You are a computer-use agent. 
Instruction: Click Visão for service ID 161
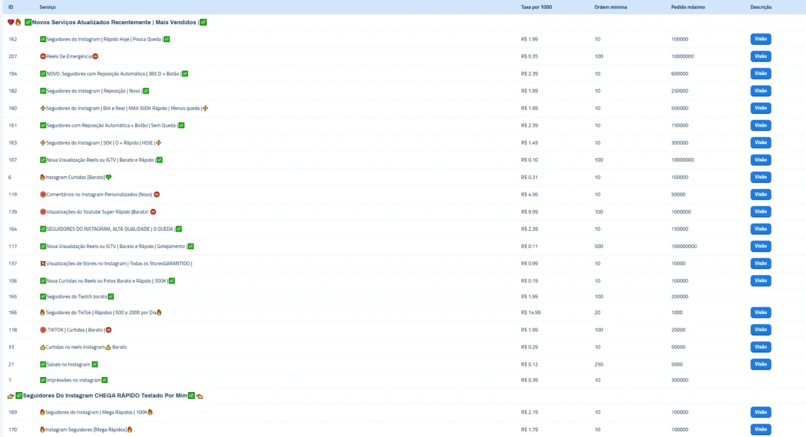(x=761, y=126)
